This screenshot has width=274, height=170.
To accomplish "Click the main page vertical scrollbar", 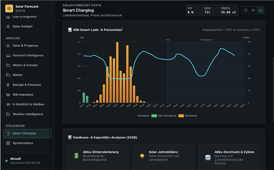I will point(273,90).
